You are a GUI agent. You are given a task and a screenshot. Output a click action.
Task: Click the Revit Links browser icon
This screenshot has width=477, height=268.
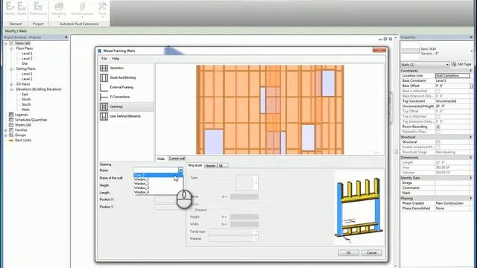(11, 141)
